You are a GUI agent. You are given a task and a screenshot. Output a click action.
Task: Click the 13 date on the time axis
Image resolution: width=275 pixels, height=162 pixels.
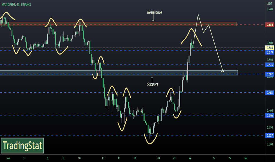103,158
